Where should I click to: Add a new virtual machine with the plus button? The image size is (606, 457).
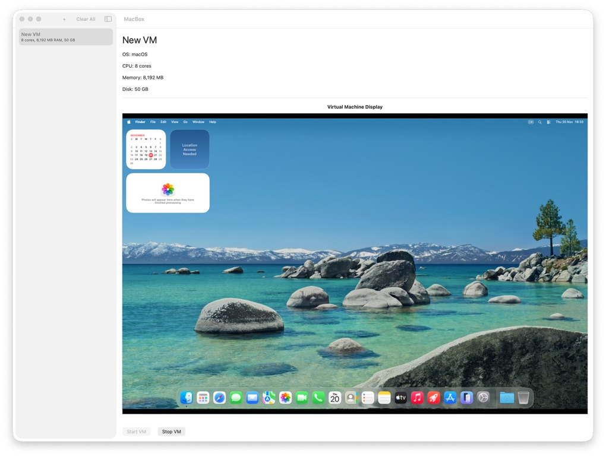(64, 18)
